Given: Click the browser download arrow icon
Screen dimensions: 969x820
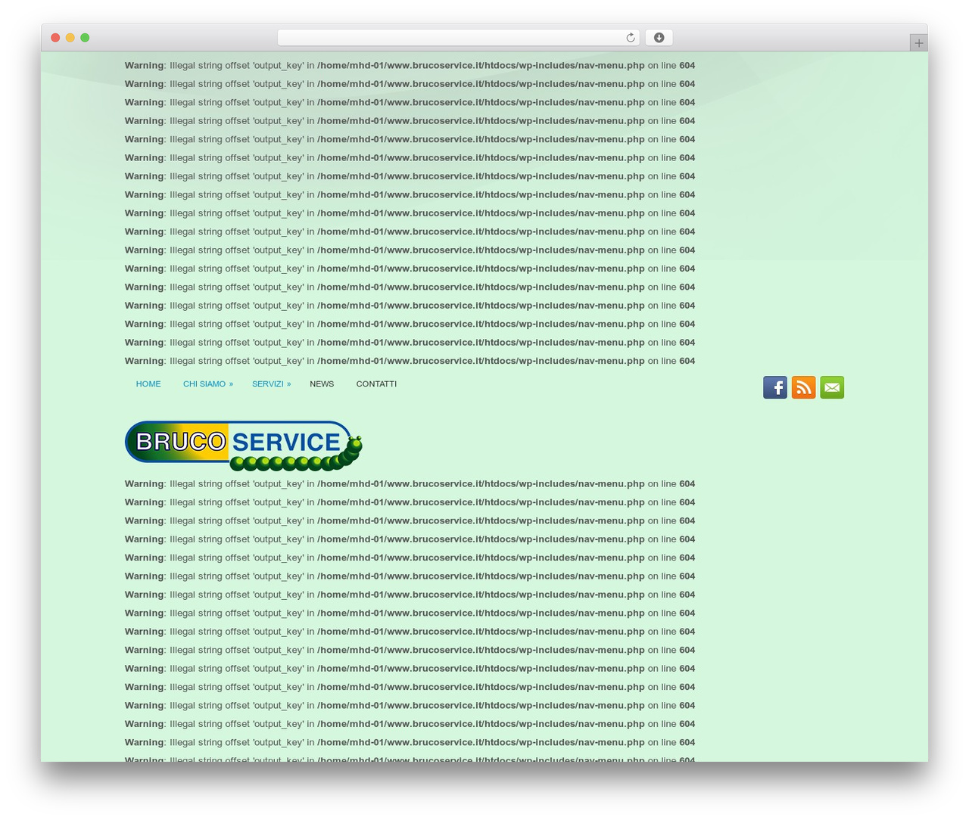Looking at the screenshot, I should (x=659, y=38).
